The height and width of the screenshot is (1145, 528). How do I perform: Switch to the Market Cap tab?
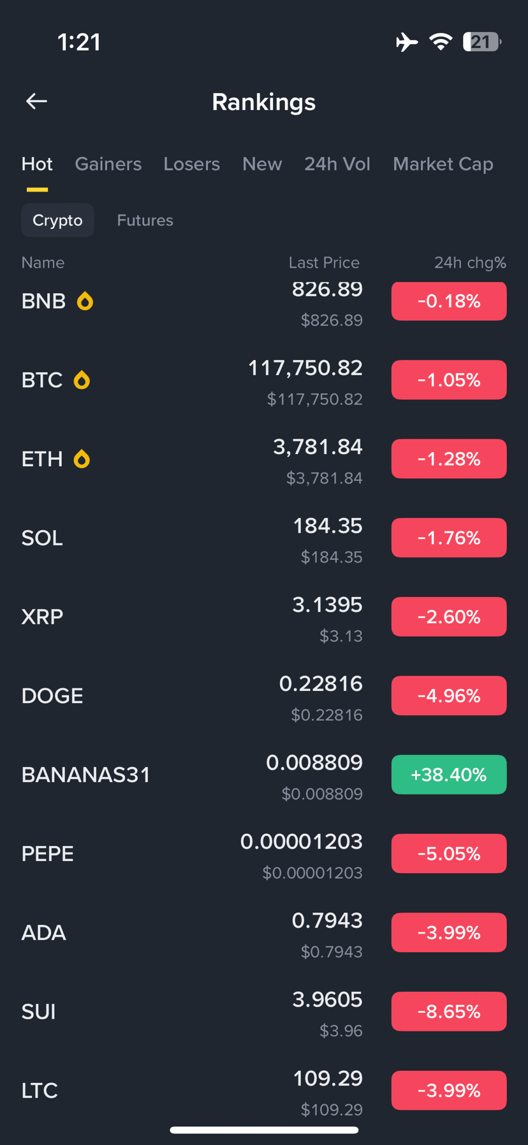[x=443, y=164]
